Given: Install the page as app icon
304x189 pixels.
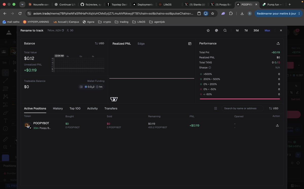Looking at the screenshot, I should [206, 14].
